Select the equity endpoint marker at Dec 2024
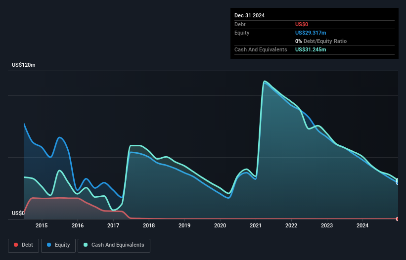Image resolution: width=406 pixels, height=260 pixels. [398, 183]
